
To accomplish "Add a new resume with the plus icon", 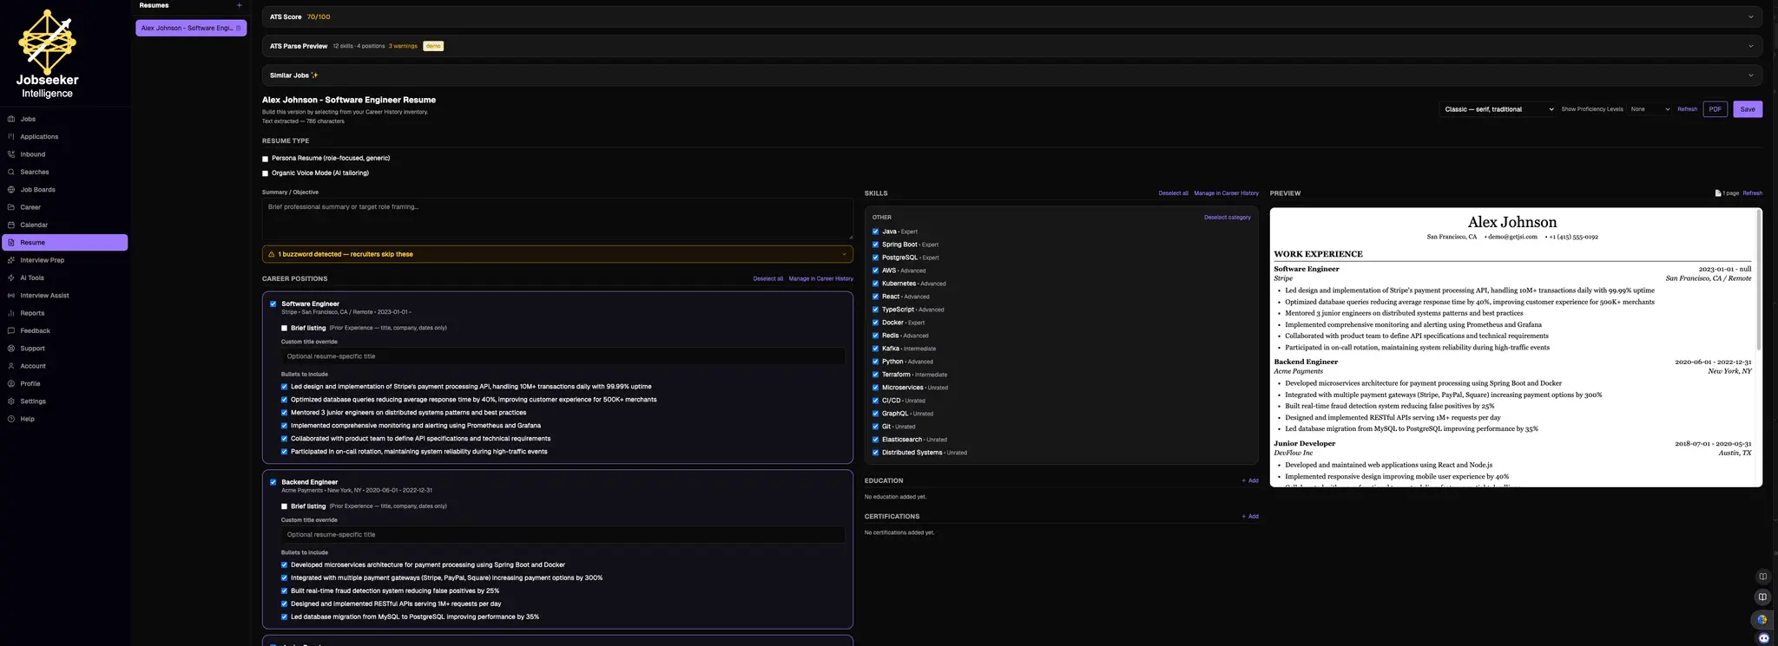I will click(x=240, y=5).
